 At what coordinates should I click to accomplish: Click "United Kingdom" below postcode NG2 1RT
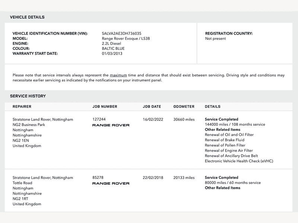point(27,204)
